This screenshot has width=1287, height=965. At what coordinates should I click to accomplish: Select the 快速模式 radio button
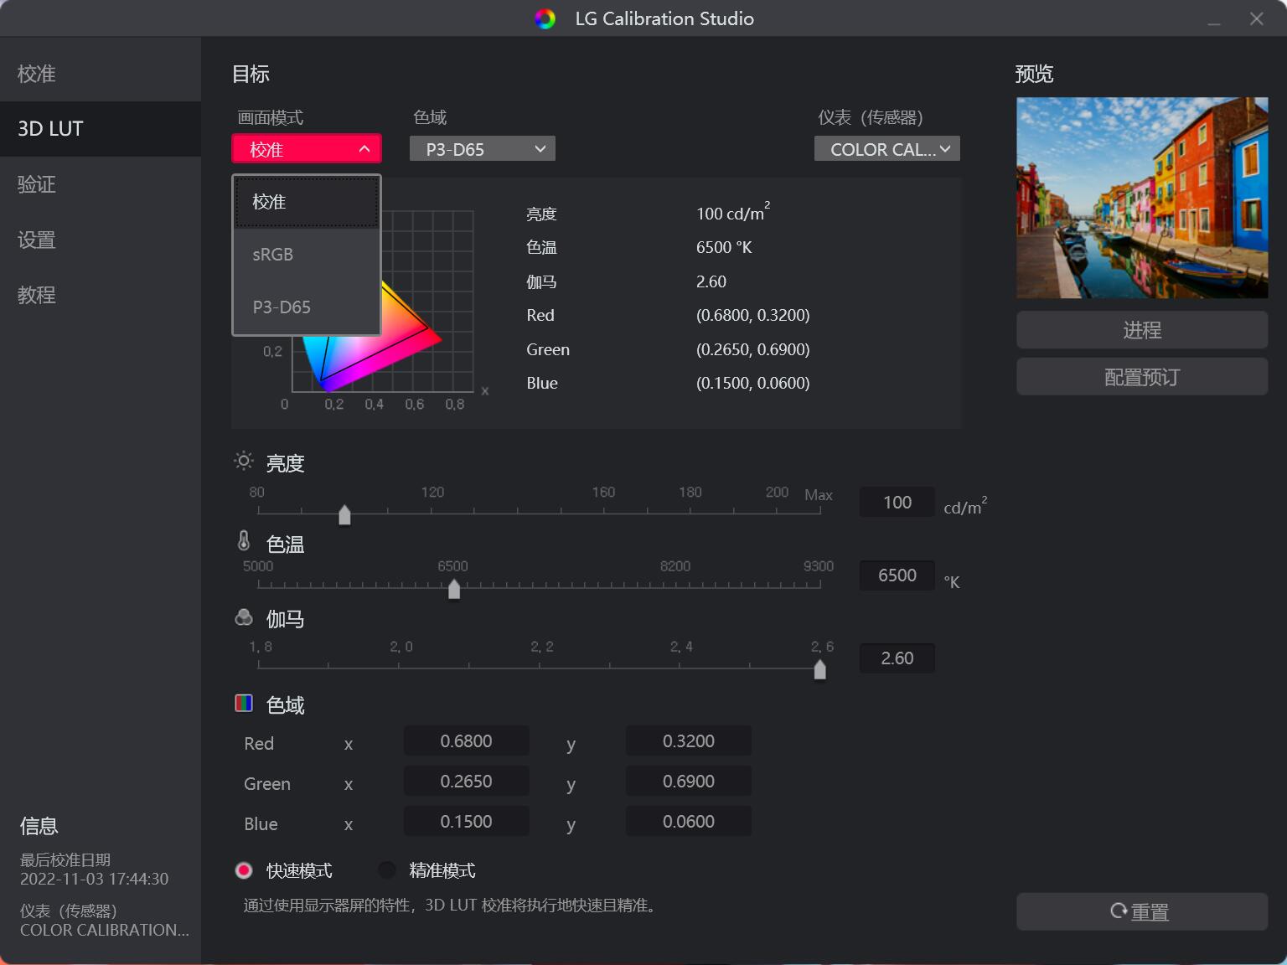tap(244, 870)
